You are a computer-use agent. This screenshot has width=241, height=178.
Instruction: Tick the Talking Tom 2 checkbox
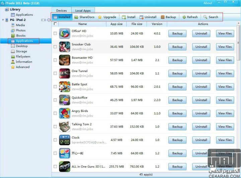(x=55, y=127)
